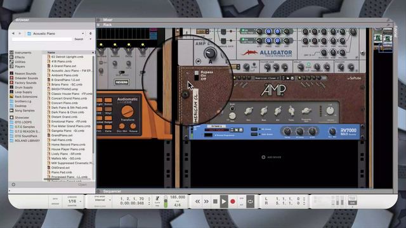Click the 4/4 time signature field
406x228 pixels.
click(x=178, y=205)
